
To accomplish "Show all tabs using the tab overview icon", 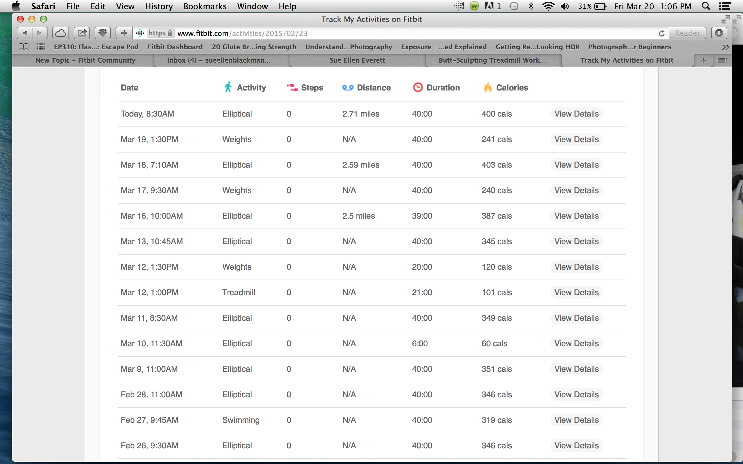I will [x=722, y=60].
